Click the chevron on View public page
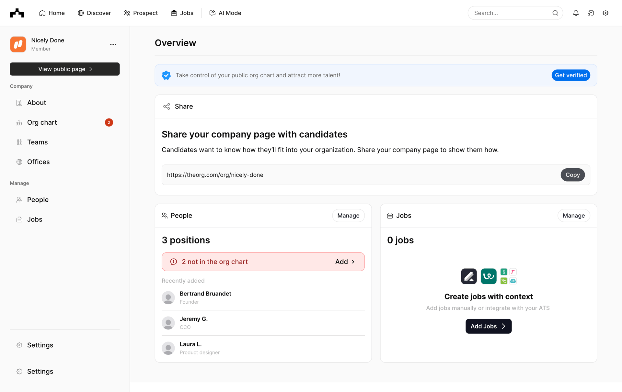This screenshot has height=392, width=622. (90, 69)
